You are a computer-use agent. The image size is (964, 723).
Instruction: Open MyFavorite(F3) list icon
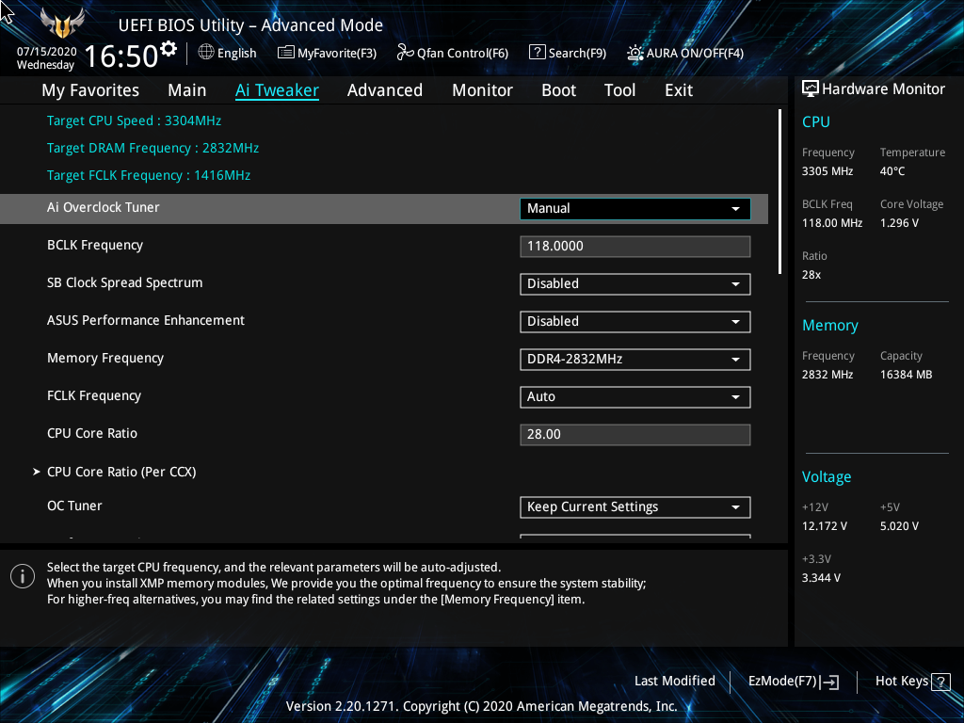click(286, 53)
